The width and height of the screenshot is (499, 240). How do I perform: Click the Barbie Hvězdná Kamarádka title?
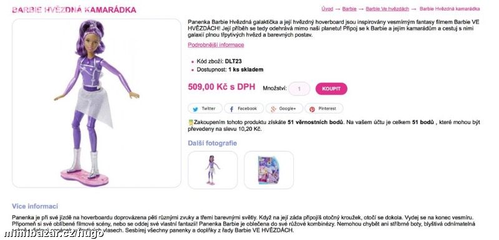74,10
